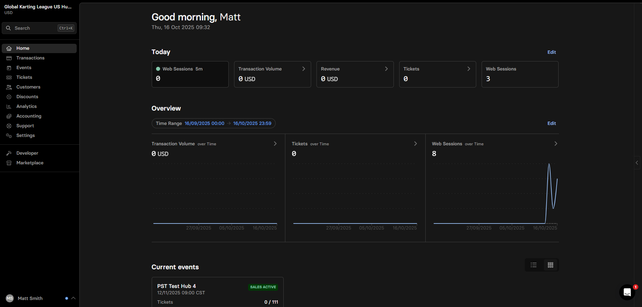Change the Time Range start date 16/09/2025
The image size is (642, 307).
[204, 123]
